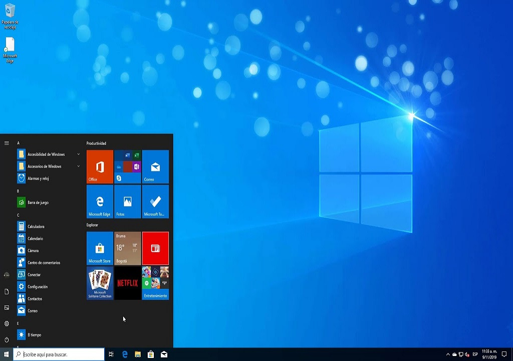Open Task View on the taskbar
Viewport: 513px width, 361px height.
(x=111, y=354)
